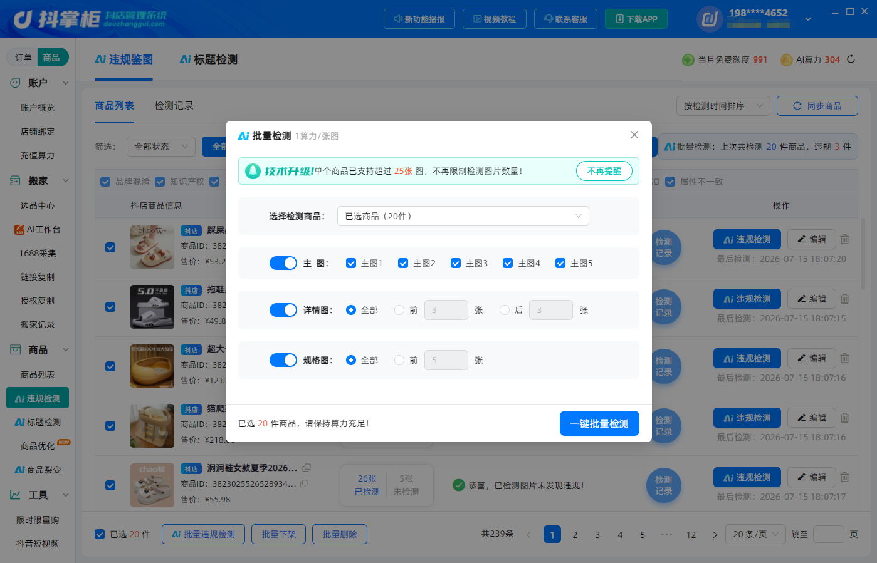Click the AI算力 coin icon
The width and height of the screenshot is (877, 563).
coord(787,59)
